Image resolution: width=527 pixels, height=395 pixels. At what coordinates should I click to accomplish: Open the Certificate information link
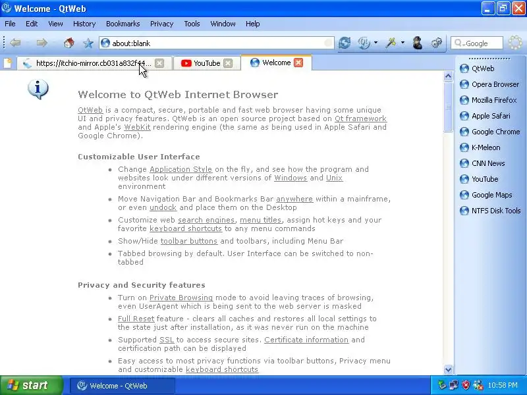click(306, 340)
